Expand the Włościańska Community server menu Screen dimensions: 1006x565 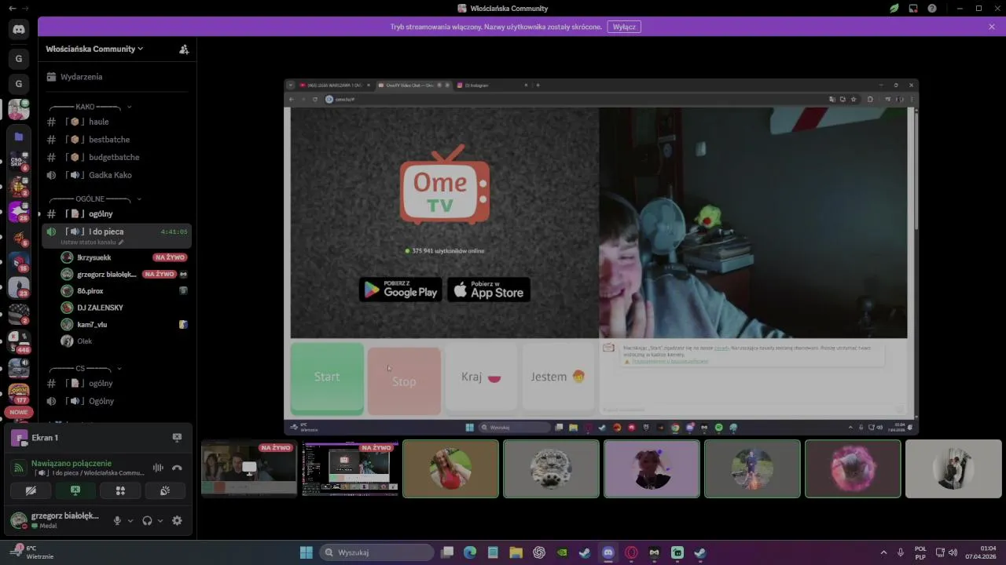[94, 49]
